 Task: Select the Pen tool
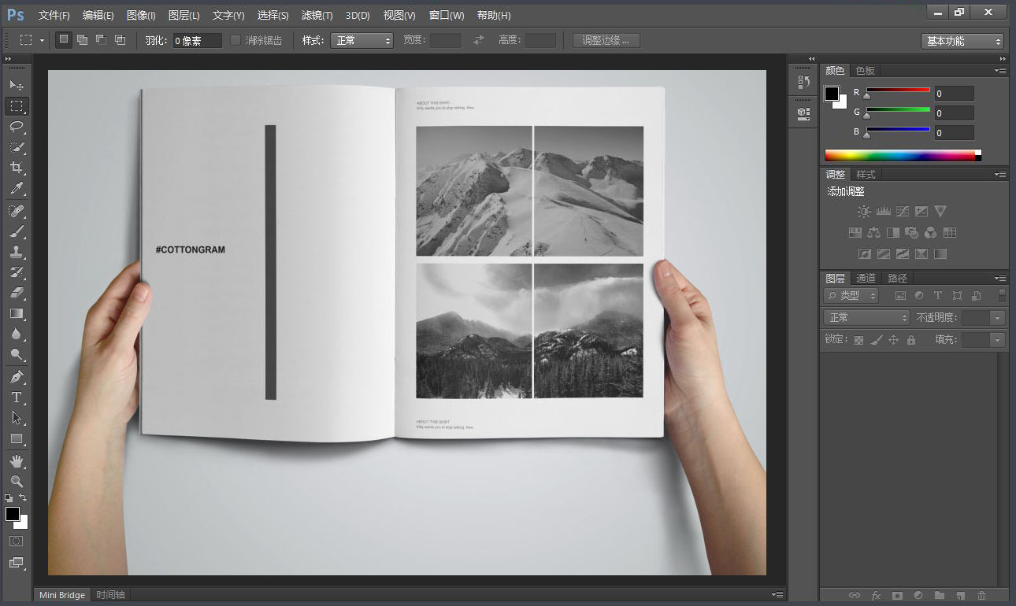(17, 376)
